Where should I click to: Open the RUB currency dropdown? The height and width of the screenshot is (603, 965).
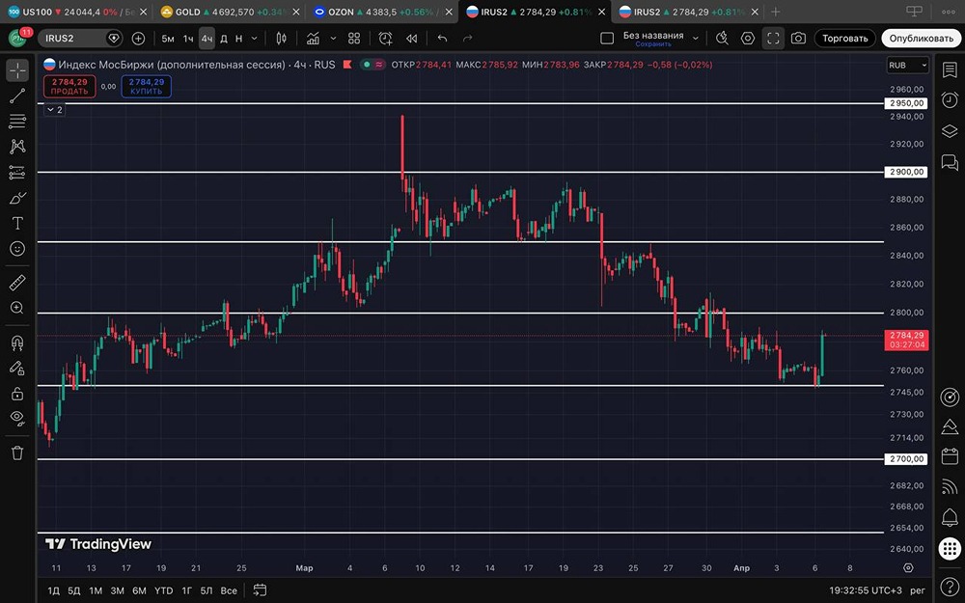point(907,66)
